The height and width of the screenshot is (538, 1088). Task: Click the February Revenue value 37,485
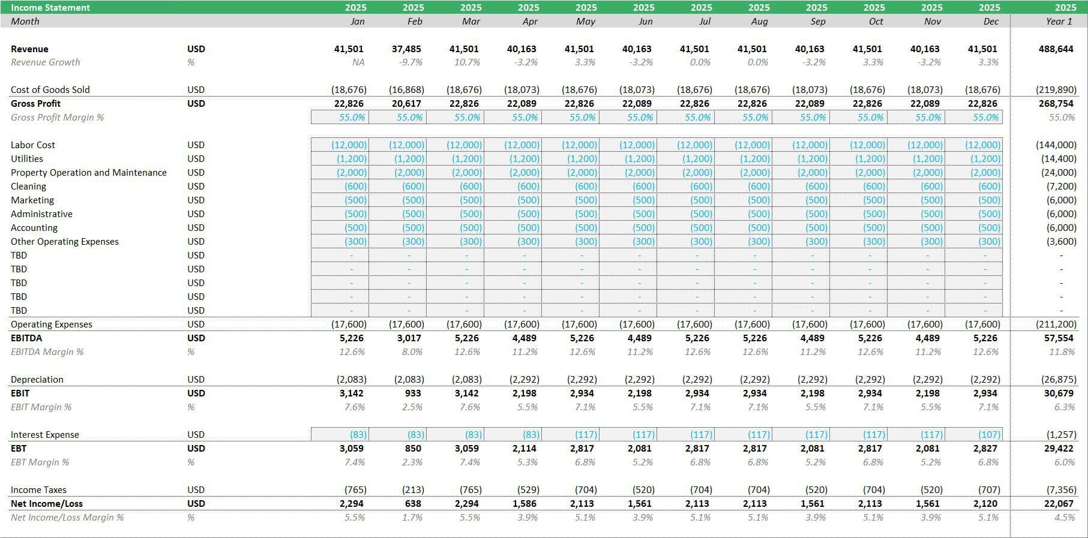406,49
